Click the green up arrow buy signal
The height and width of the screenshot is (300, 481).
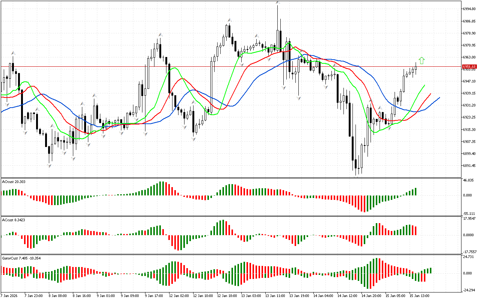pyautogui.click(x=422, y=60)
